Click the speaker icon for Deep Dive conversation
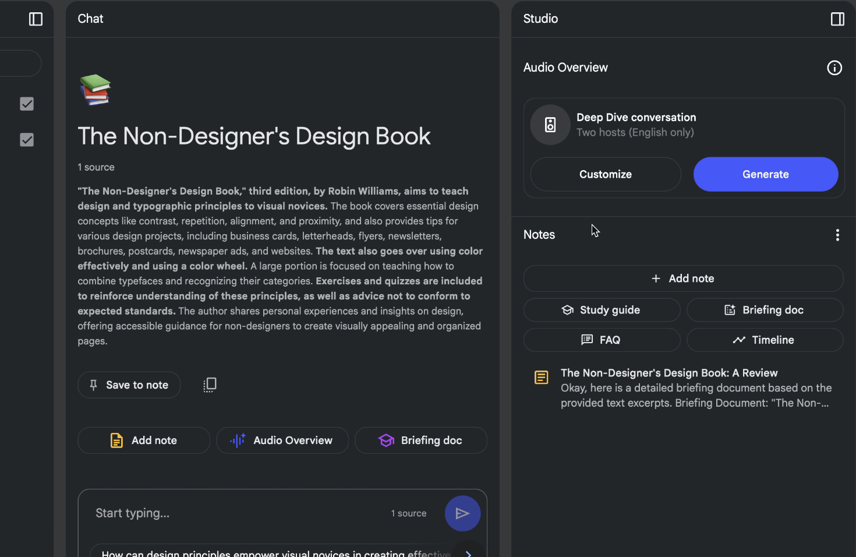This screenshot has height=557, width=856. point(550,125)
